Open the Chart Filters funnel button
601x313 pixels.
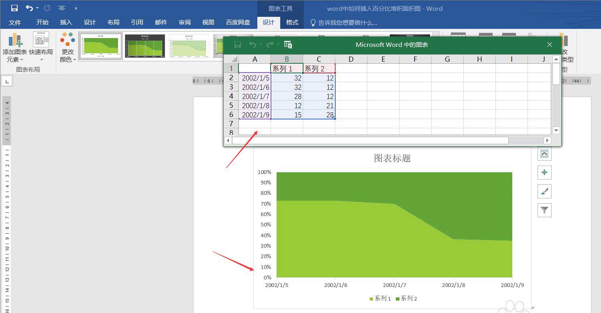tap(544, 210)
